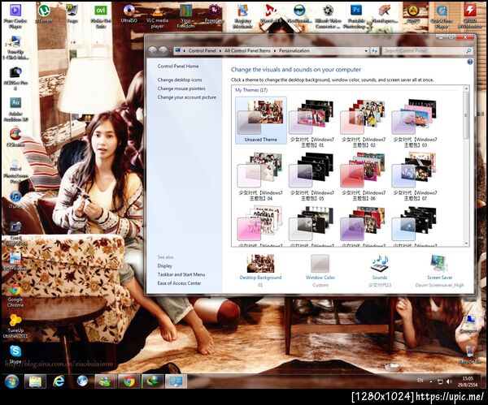Open Screen Saver settings

pos(439,270)
